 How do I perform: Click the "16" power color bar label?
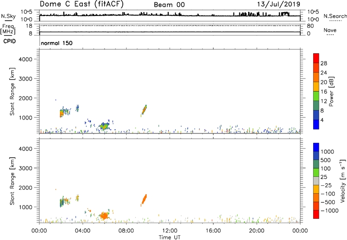click(x=324, y=92)
